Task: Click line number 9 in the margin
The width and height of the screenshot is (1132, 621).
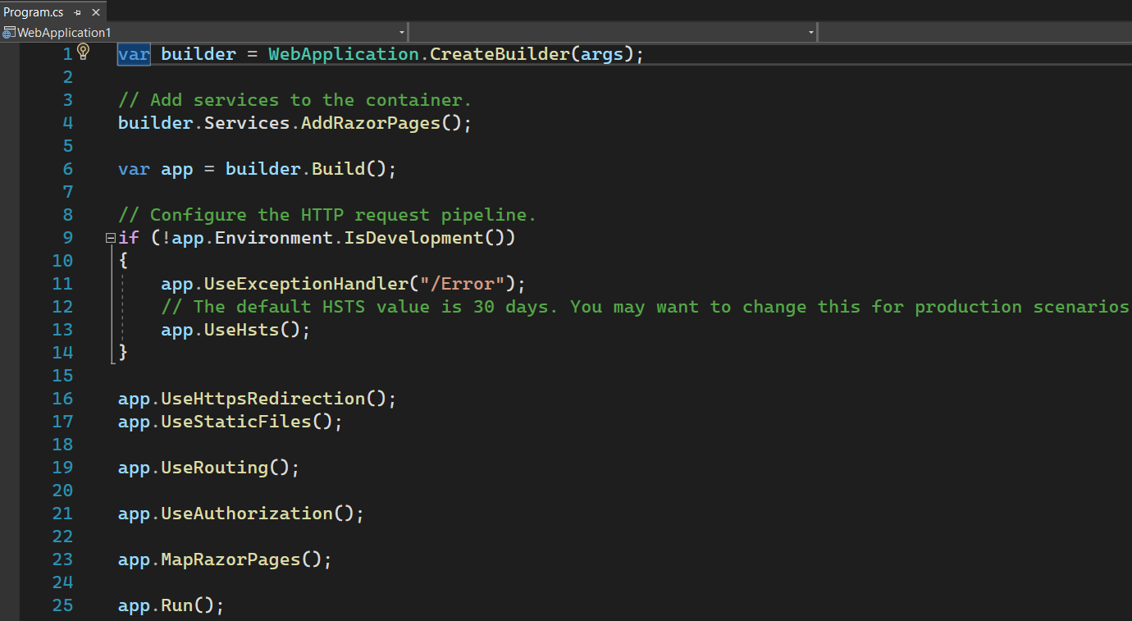Action: pyautogui.click(x=67, y=238)
